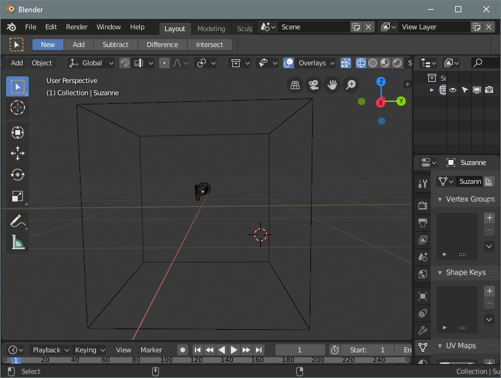Toggle proportional editing circle button

(x=164, y=64)
